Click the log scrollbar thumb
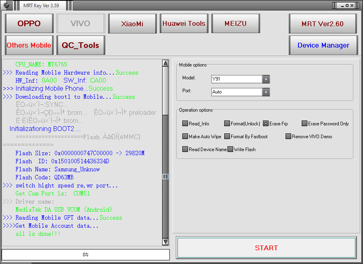This screenshot has height=264, width=363. coord(165,177)
